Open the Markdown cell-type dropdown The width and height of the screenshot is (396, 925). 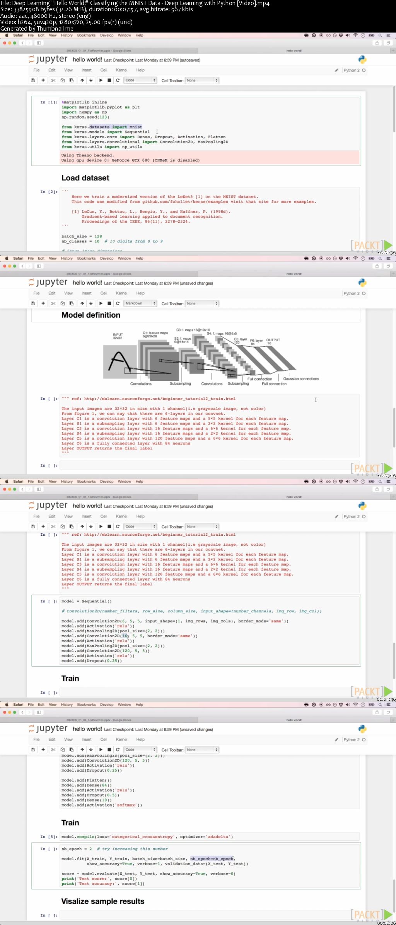click(x=140, y=303)
